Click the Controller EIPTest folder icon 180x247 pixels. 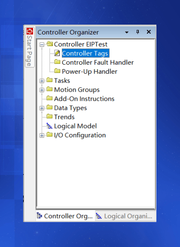click(49, 44)
